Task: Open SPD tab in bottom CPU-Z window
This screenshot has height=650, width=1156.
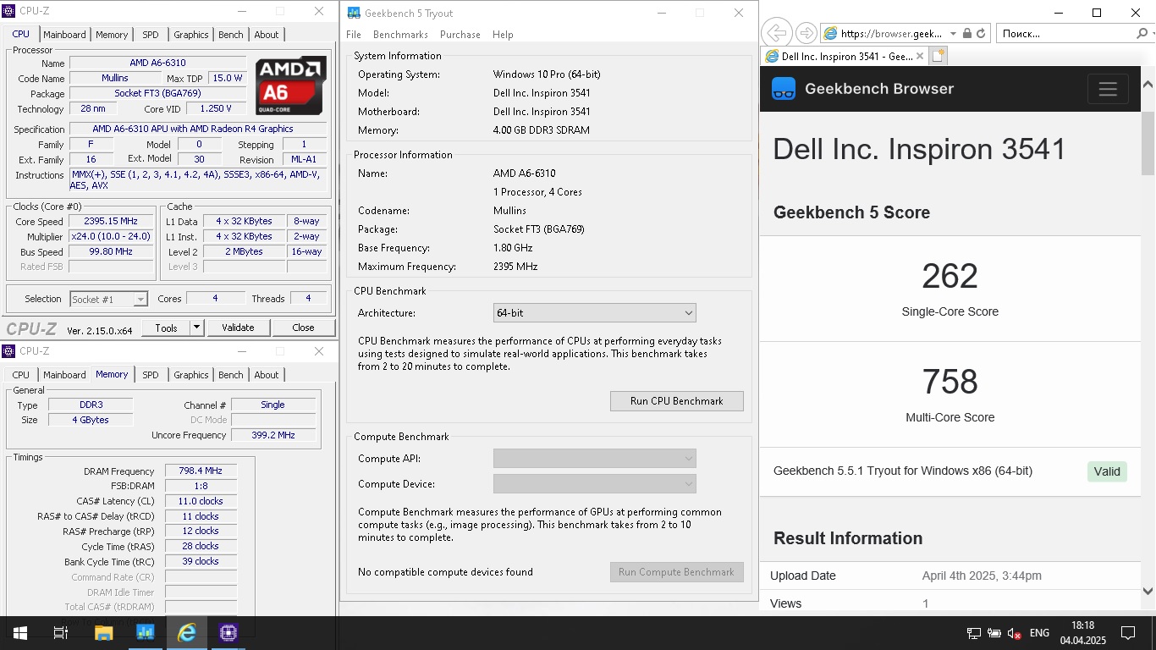Action: [x=150, y=375]
